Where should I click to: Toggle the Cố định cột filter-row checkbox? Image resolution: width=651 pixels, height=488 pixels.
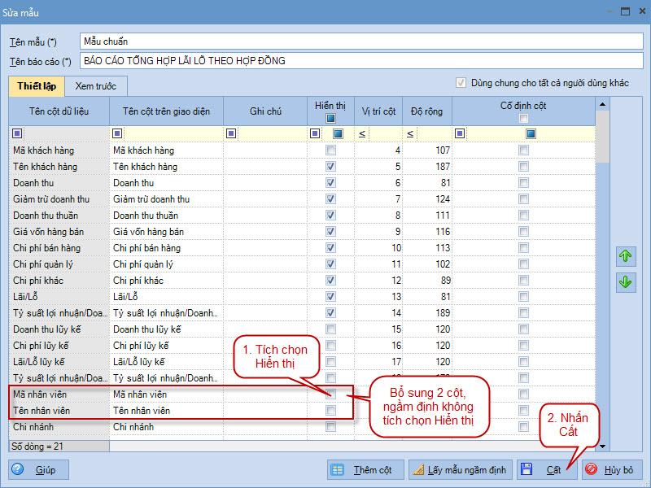click(531, 133)
